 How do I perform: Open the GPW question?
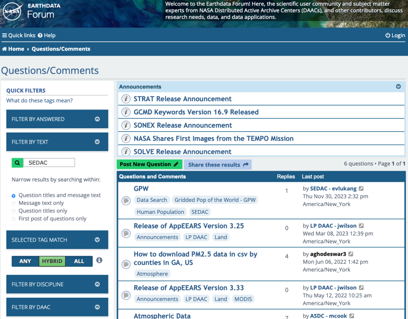(x=141, y=189)
